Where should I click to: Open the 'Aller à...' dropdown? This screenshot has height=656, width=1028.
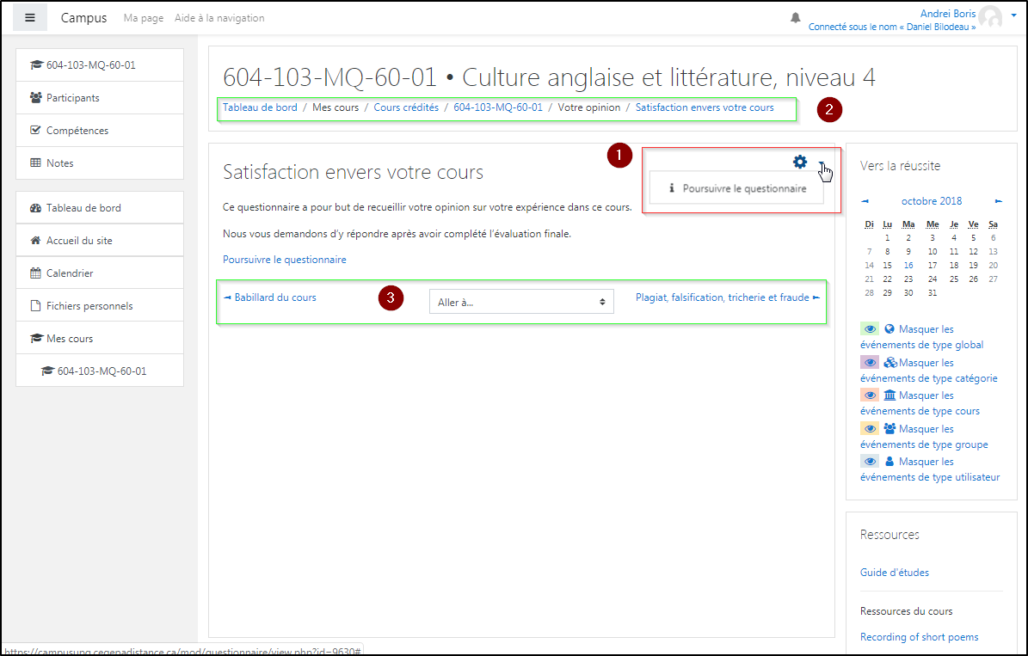[x=521, y=302]
